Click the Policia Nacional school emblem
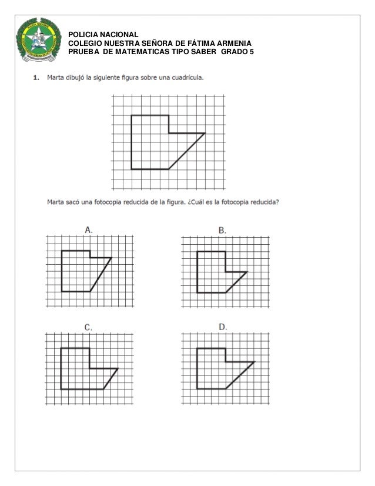The image size is (375, 486). tap(39, 39)
